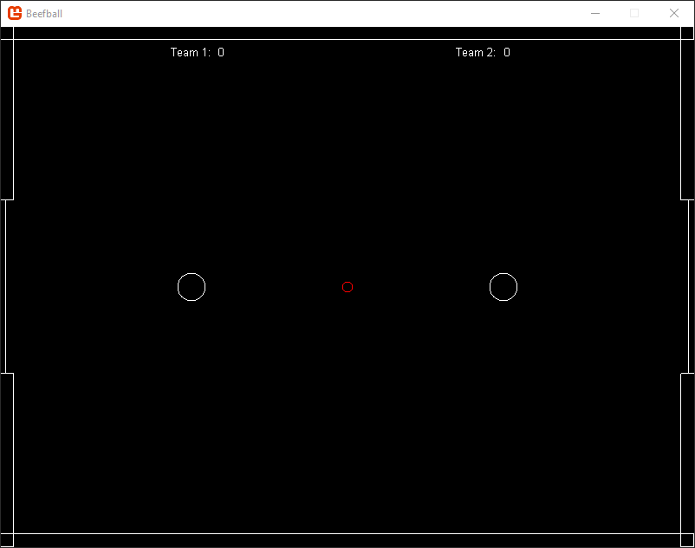
Task: Minimize the Beefball window
Action: tap(595, 13)
